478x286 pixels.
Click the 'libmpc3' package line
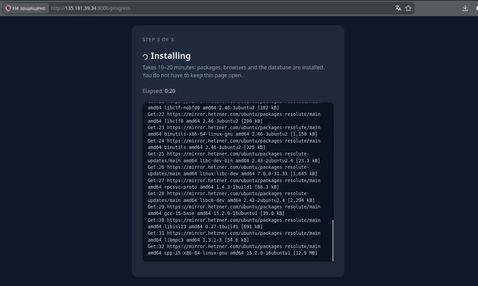tap(198, 240)
